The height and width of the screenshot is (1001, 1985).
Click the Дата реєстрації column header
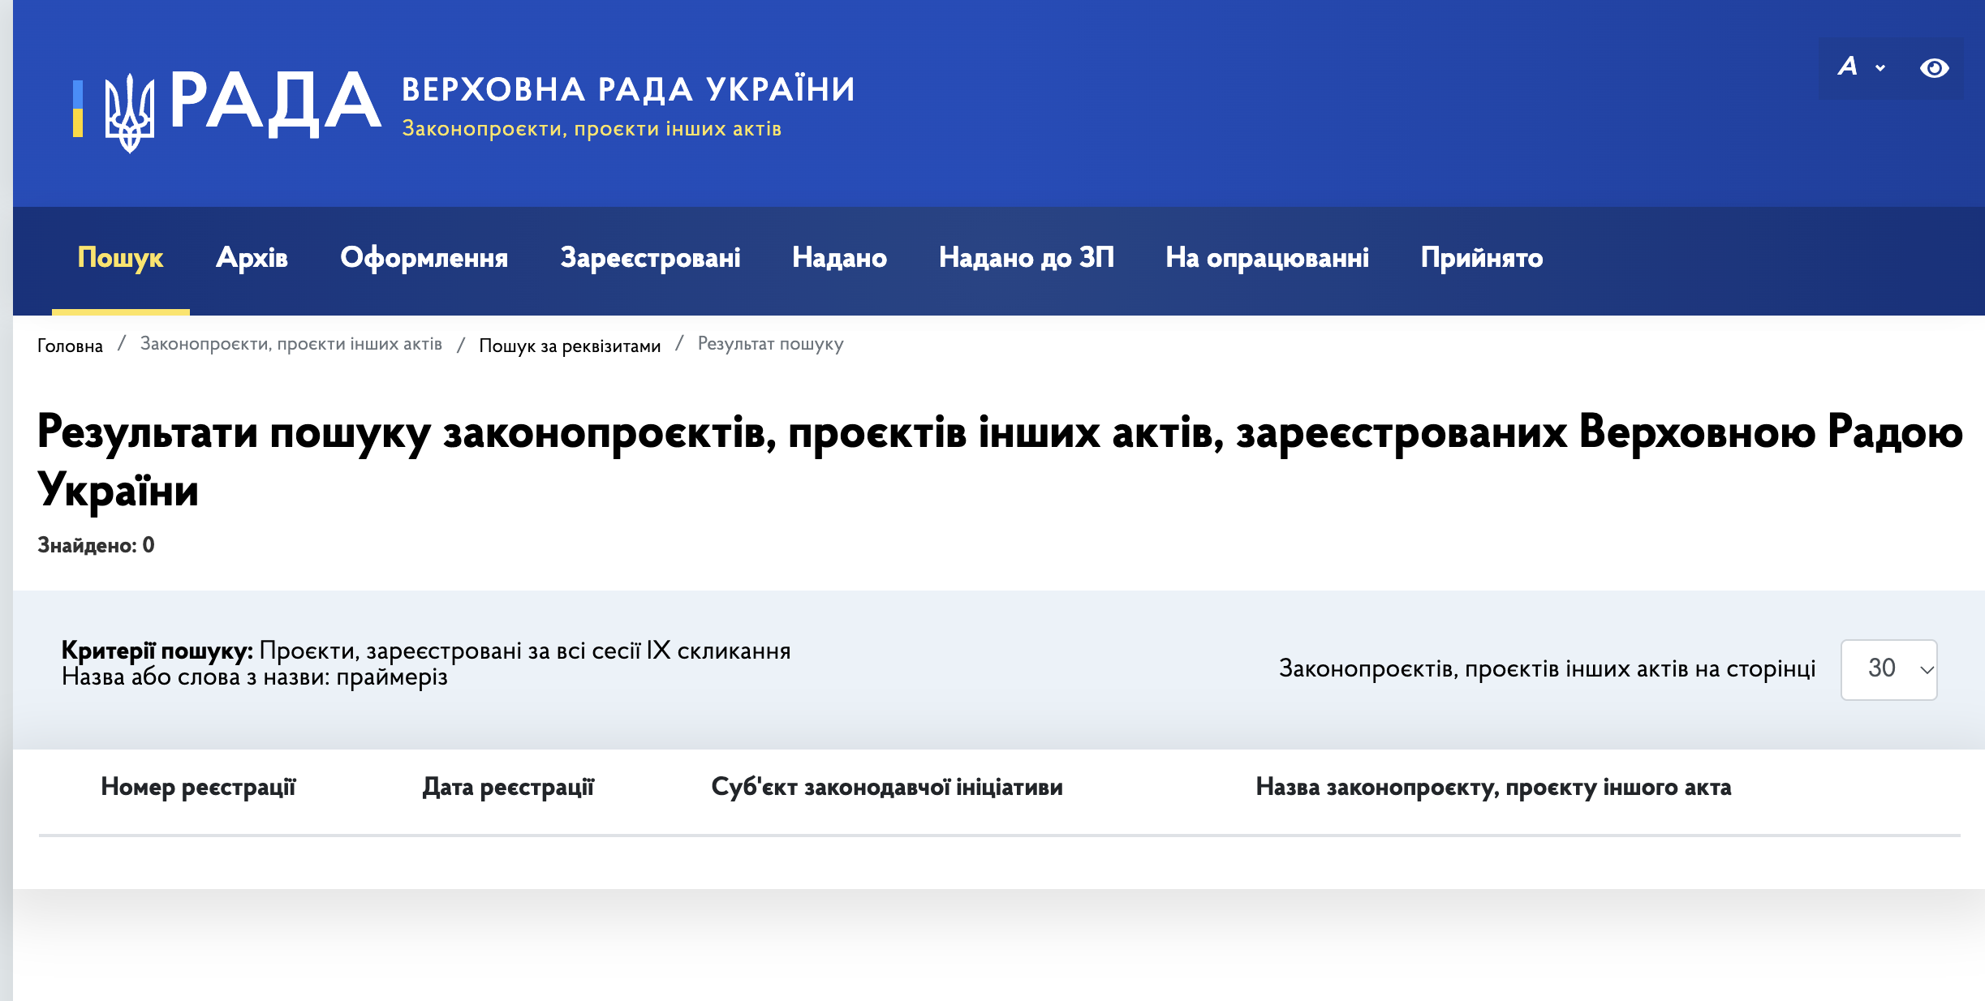coord(508,787)
